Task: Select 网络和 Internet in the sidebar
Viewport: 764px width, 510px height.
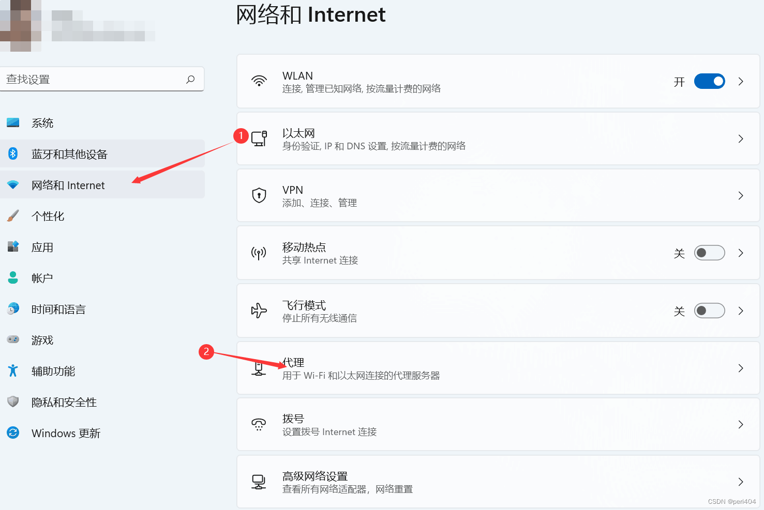Action: click(102, 184)
